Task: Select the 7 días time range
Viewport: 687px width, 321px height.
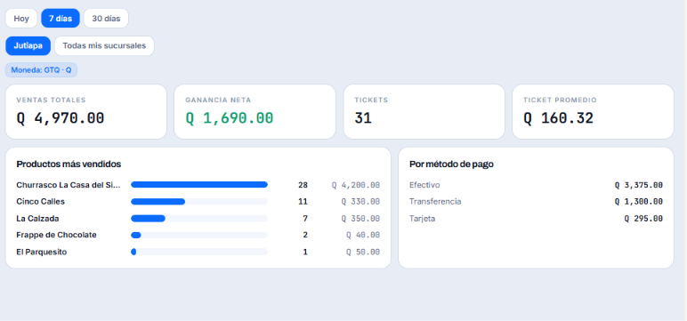Action: [x=61, y=19]
